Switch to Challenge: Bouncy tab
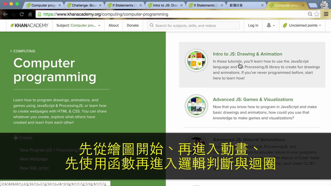This screenshot has height=186, width=331. pyautogui.click(x=84, y=5)
